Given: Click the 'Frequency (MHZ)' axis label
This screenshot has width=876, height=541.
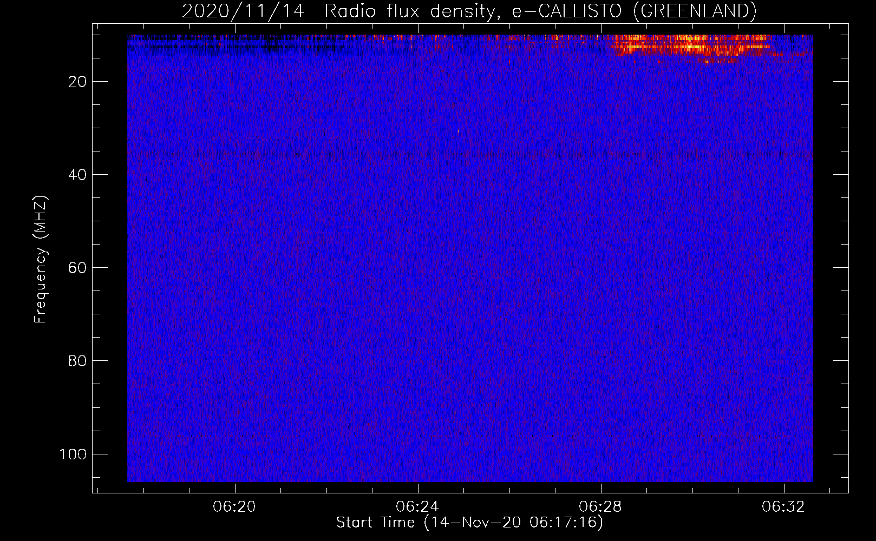Looking at the screenshot, I should (x=41, y=260).
